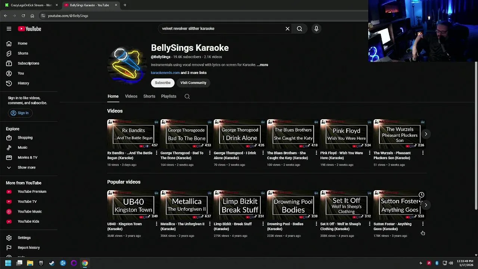Switch to channel Videos tab
478x269 pixels.
point(131,96)
